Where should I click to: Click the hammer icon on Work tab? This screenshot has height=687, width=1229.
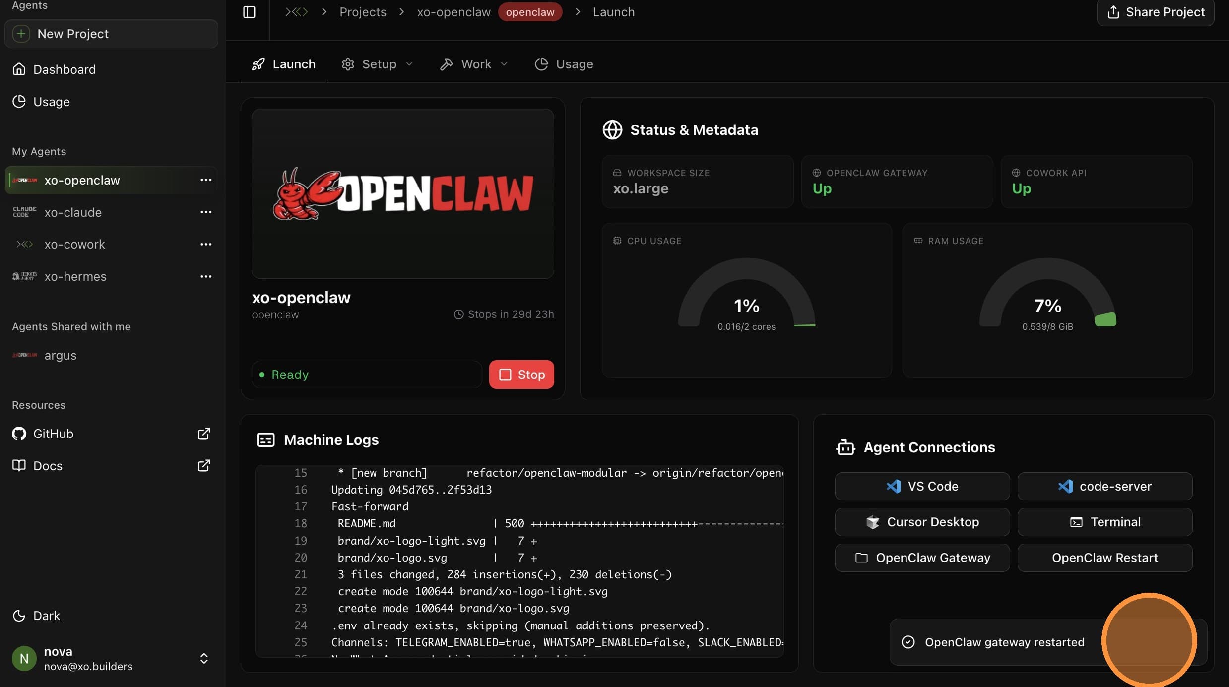click(447, 64)
